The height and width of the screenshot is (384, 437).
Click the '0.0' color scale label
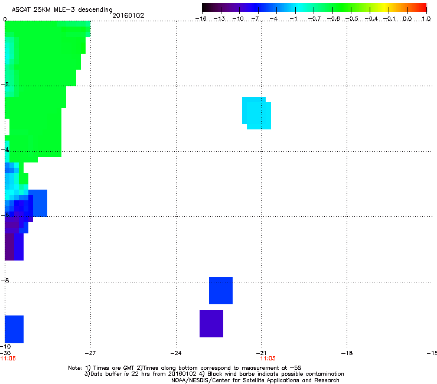click(407, 19)
